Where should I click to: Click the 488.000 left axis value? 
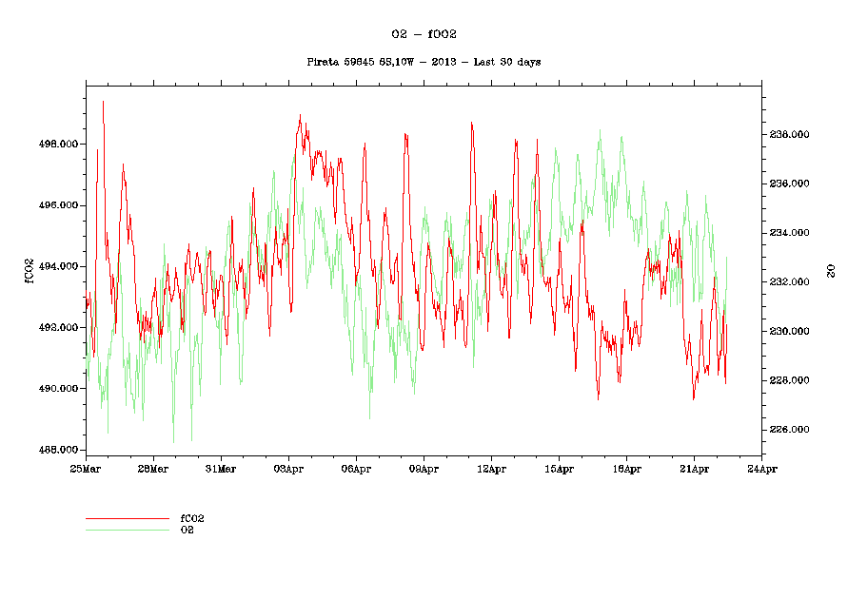(x=56, y=450)
